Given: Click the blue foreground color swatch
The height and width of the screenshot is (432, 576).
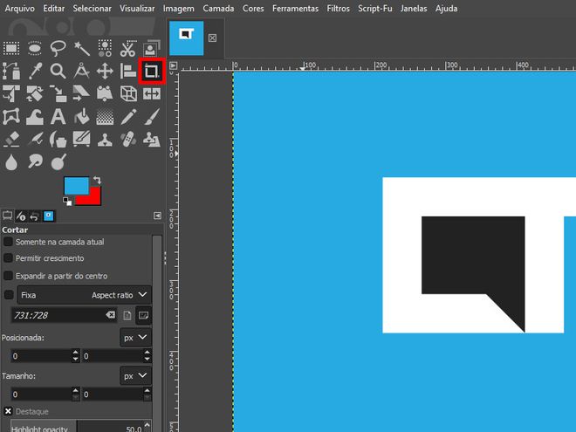Looking at the screenshot, I should coord(76,186).
